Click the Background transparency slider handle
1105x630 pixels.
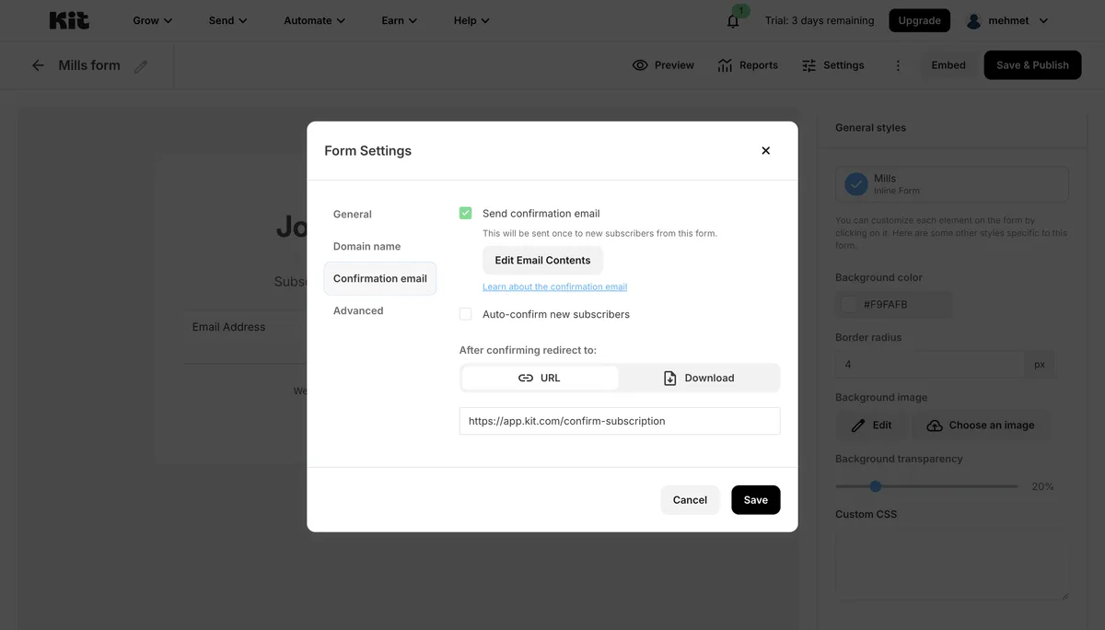pyautogui.click(x=876, y=486)
